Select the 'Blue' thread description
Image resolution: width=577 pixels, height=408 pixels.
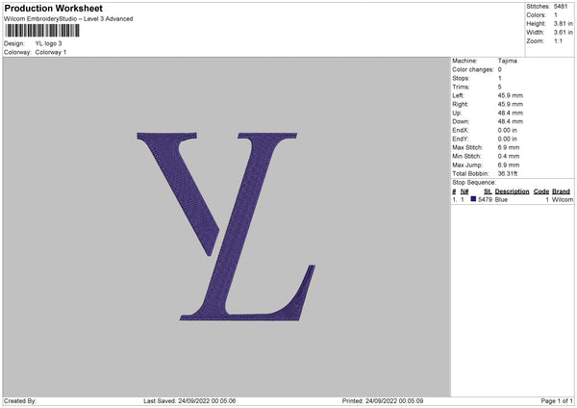tap(501, 199)
